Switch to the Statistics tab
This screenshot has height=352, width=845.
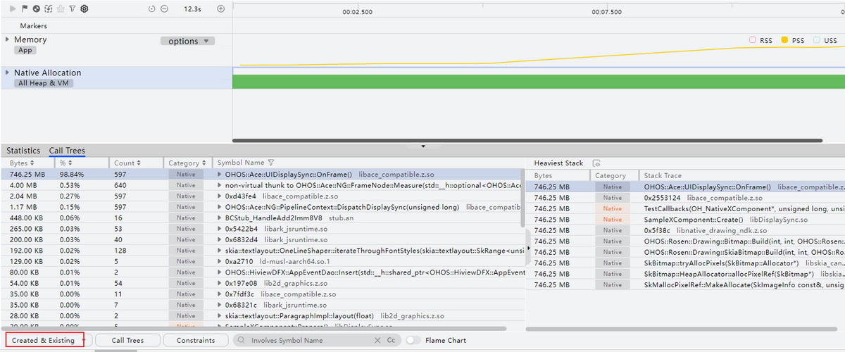pyautogui.click(x=23, y=151)
